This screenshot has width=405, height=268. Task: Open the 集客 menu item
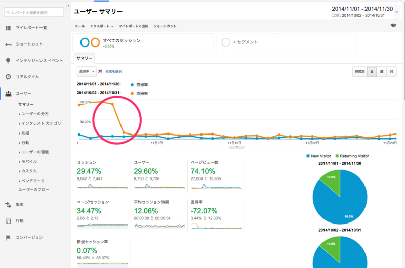tap(20, 205)
